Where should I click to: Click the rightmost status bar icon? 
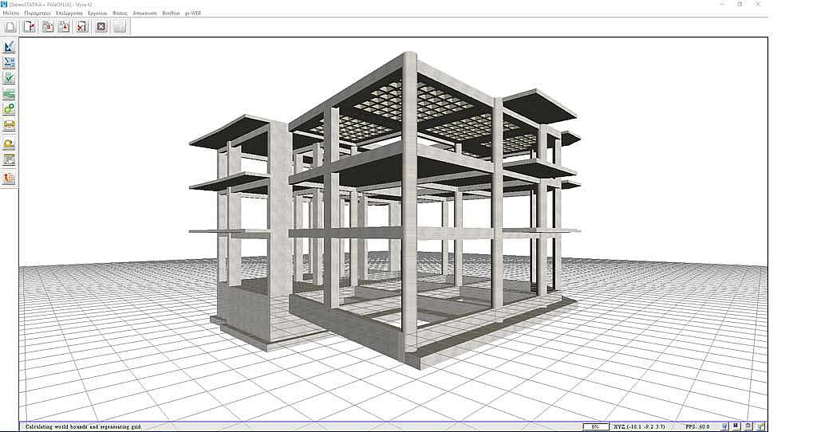point(760,427)
